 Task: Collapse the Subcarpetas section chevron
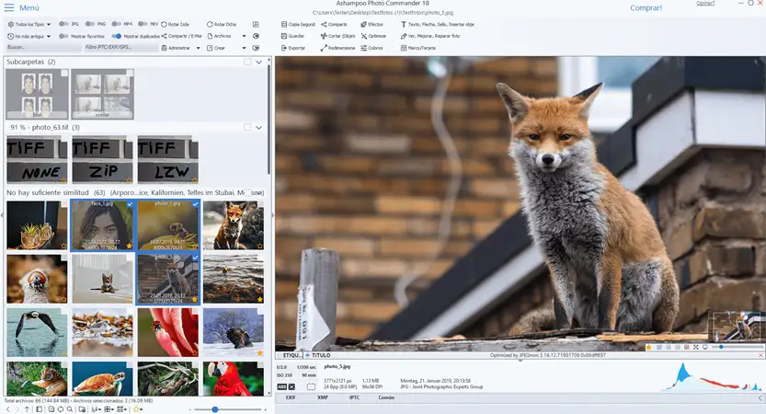259,62
